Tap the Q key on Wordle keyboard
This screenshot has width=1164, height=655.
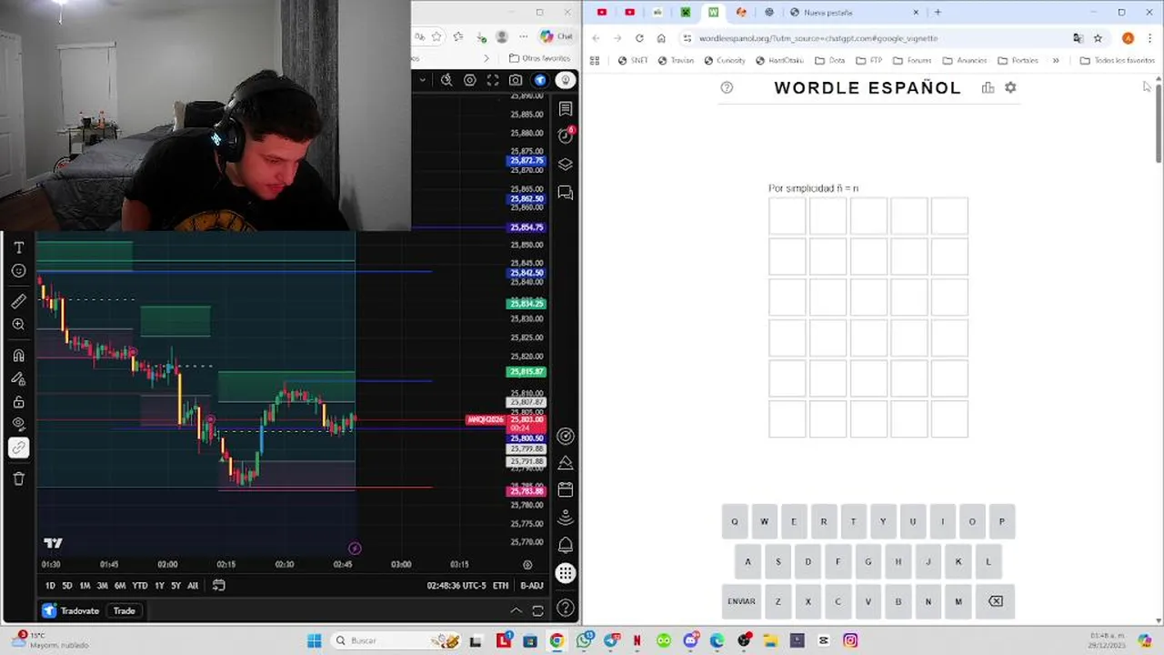[x=735, y=521]
